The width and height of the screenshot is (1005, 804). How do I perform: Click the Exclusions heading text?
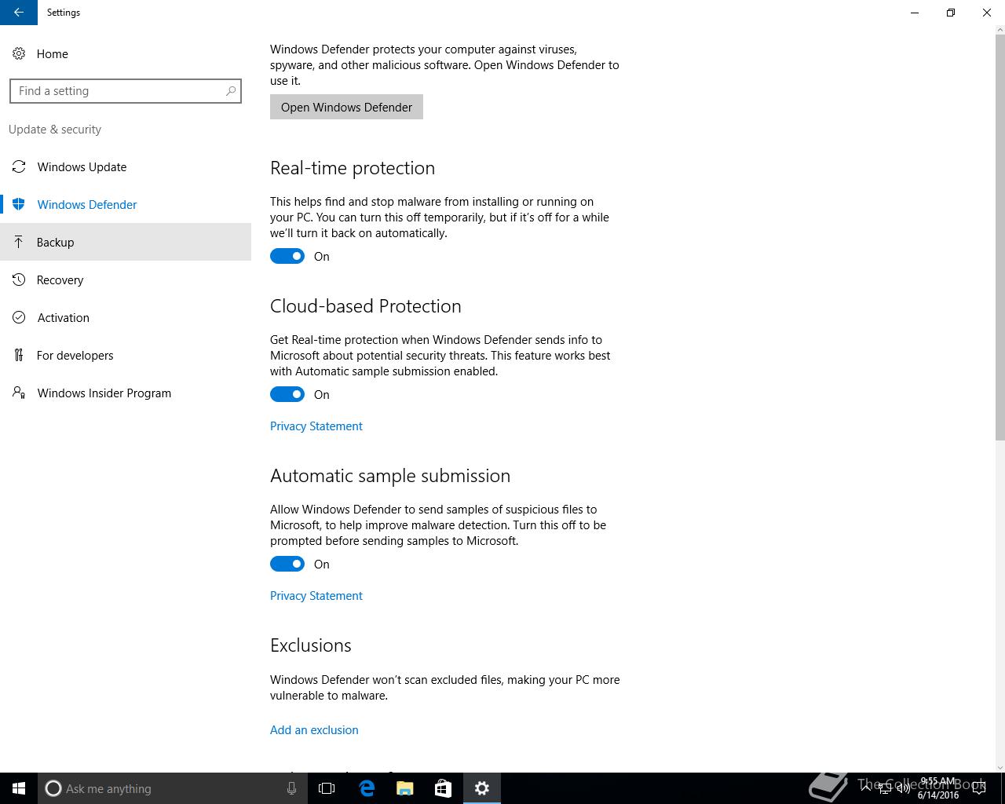coord(311,645)
